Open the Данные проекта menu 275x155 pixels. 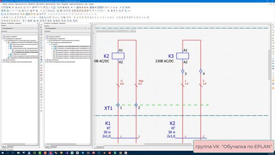tap(51, 4)
